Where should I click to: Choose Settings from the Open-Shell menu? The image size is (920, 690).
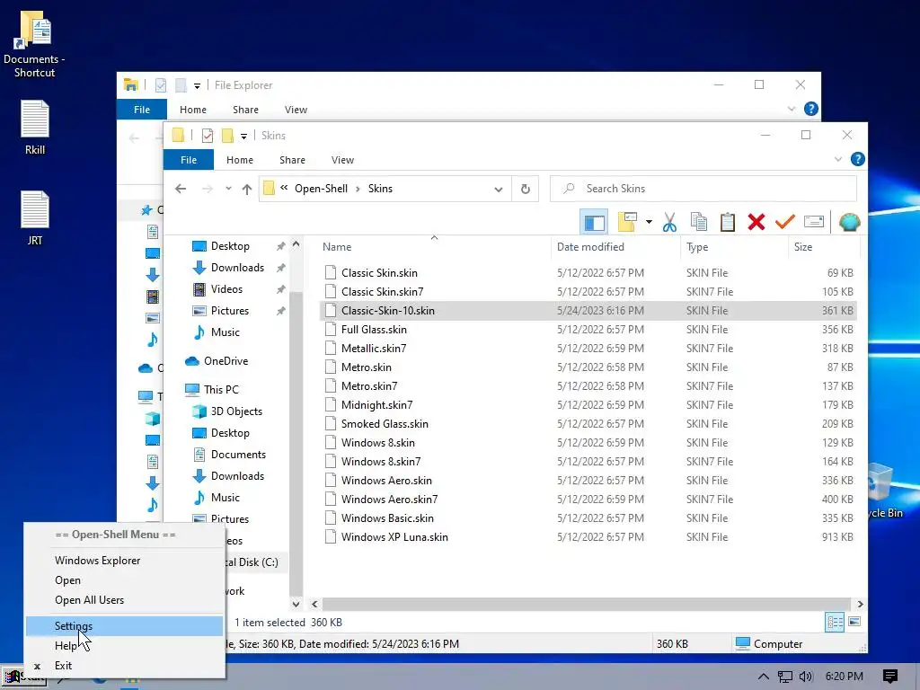pyautogui.click(x=124, y=626)
